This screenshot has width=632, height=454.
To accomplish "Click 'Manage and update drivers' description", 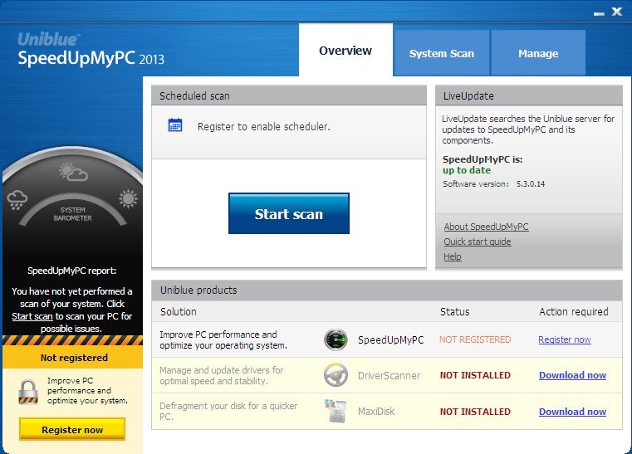I will point(221,375).
